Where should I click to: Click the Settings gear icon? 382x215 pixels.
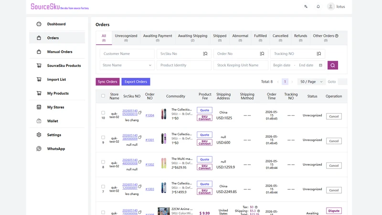(39, 135)
